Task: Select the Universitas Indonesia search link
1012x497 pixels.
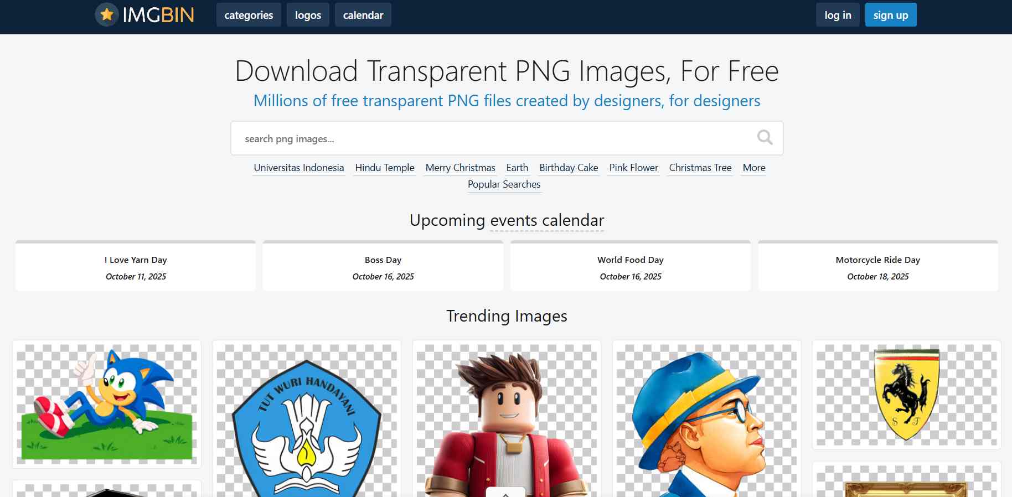Action: coord(298,168)
